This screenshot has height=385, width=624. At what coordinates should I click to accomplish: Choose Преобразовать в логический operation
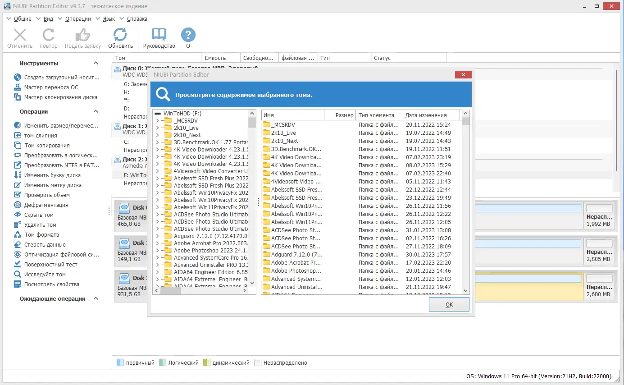[x=56, y=156]
